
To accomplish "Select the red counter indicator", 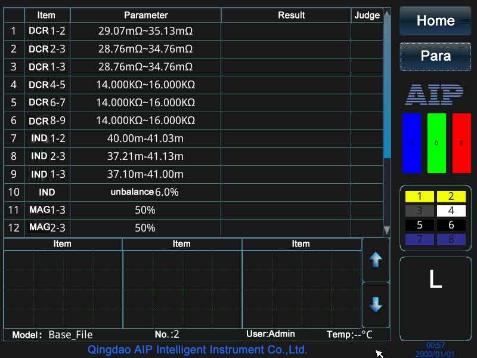I will (460, 143).
